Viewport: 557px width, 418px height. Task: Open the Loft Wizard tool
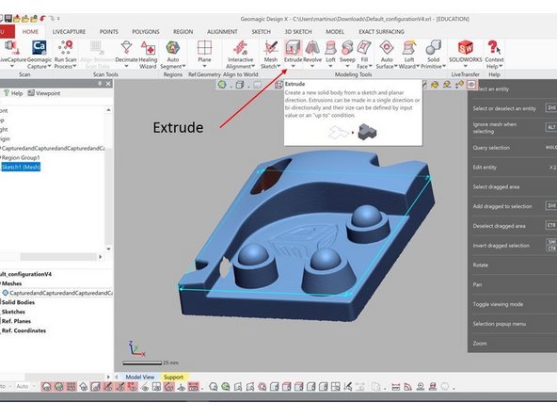point(409,47)
